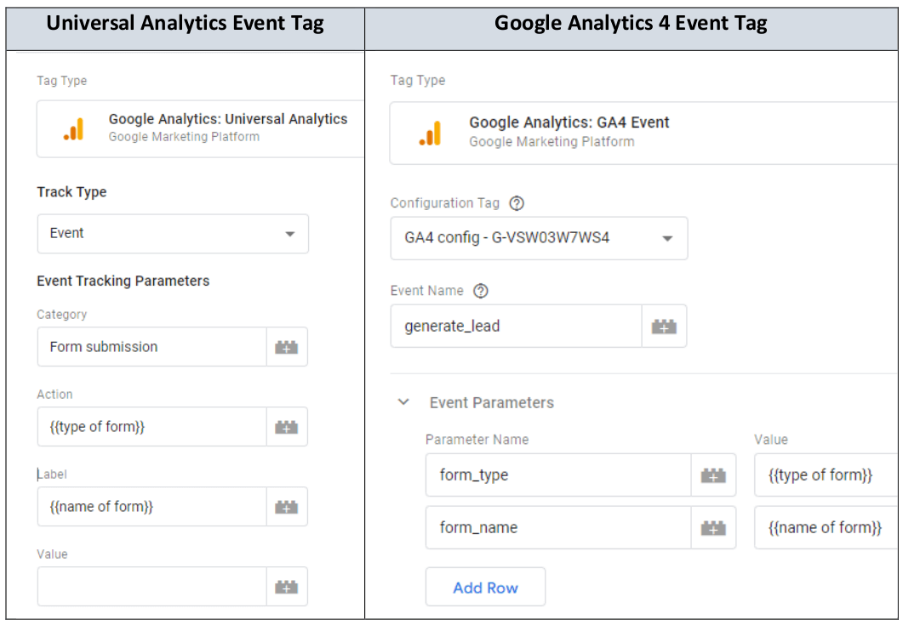Viewport: 903px width, 625px height.
Task: Click variable picker icon beside form_type parameter
Action: point(713,475)
